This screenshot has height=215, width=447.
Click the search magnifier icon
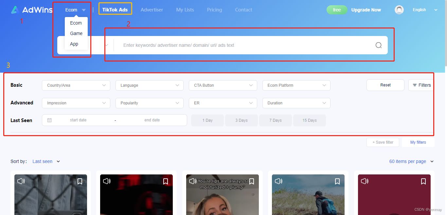379,45
